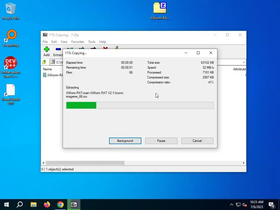Viewport: 280px width, 210px height.
Task: Open taskbar search magnifier
Action: [x=20, y=205]
